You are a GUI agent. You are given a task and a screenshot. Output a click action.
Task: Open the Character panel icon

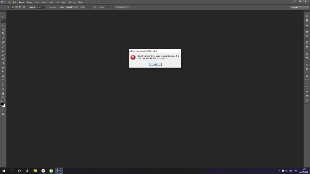307,65
